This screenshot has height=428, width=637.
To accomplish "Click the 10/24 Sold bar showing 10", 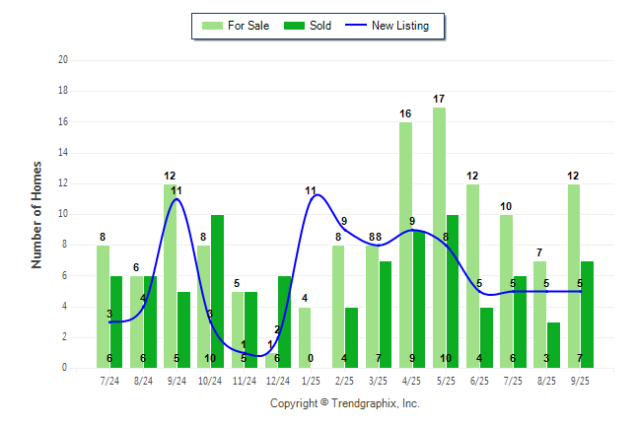I will pos(218,291).
